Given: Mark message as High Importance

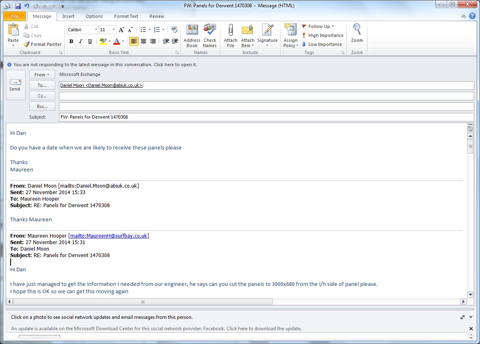Looking at the screenshot, I should point(323,35).
